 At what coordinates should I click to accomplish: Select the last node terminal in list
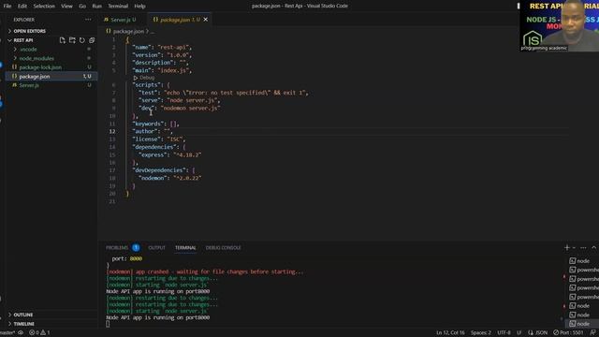[x=583, y=324]
